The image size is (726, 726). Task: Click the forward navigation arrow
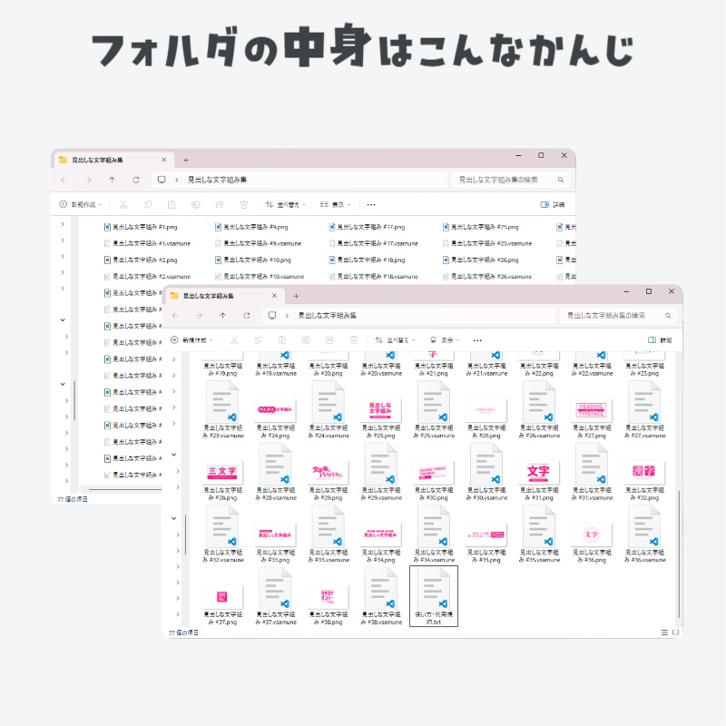(199, 316)
